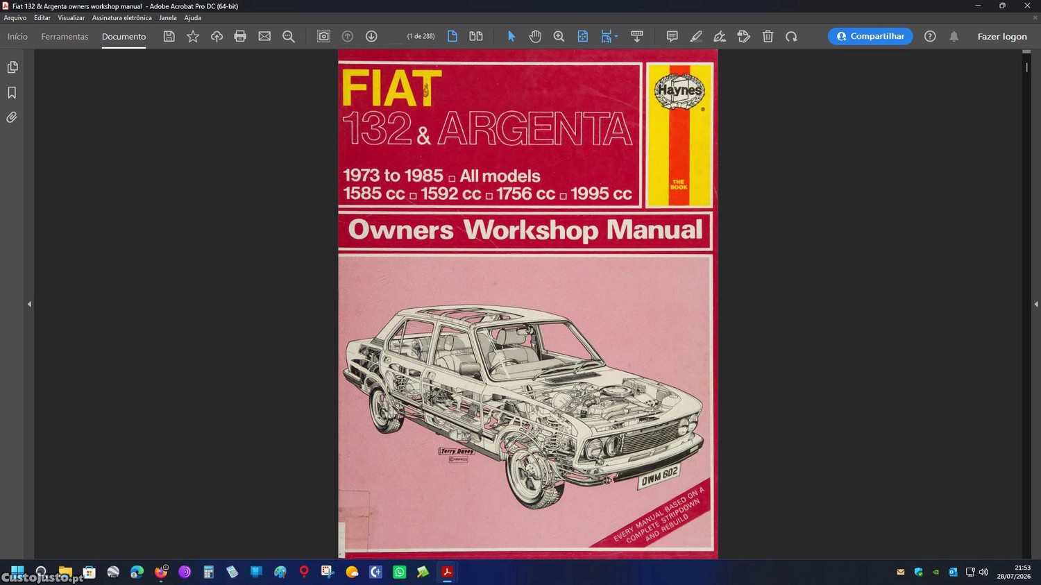The width and height of the screenshot is (1041, 585).
Task: Add a comment with the speech bubble tool
Action: (672, 36)
